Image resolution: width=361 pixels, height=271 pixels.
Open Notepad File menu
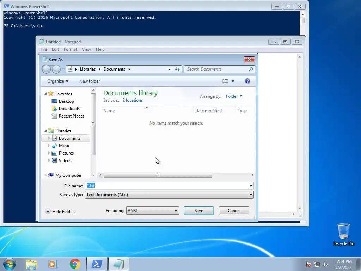pyautogui.click(x=44, y=49)
